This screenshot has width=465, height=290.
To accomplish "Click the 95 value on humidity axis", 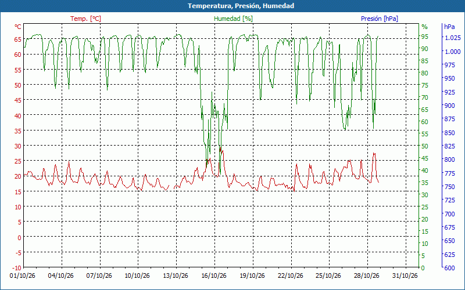I will pyautogui.click(x=425, y=37).
